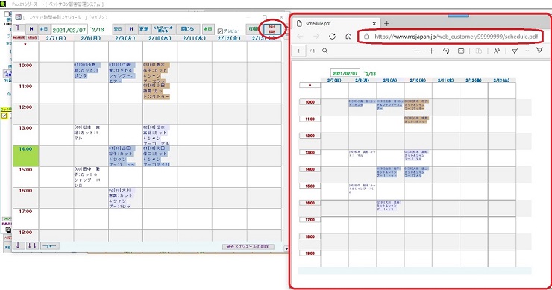
Task: Click the up arrow icon above schedule
Action: pos(19,28)
